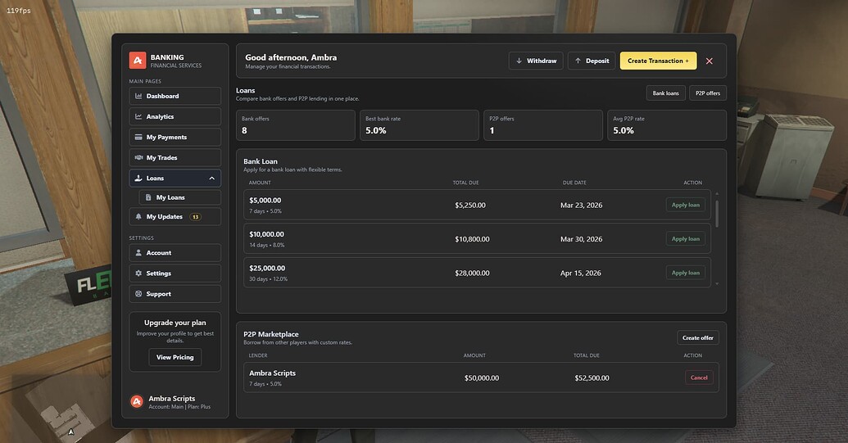This screenshot has width=848, height=443.
Task: Click the Loans hand-coin icon
Action: [138, 179]
